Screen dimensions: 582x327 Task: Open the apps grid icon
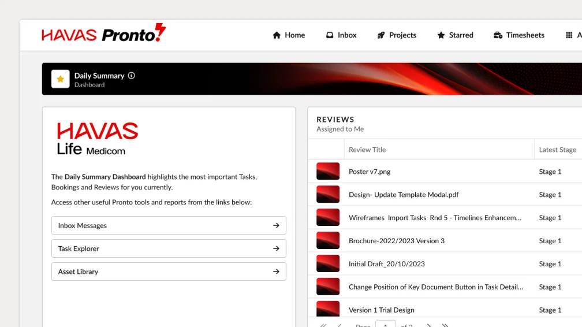pos(569,35)
